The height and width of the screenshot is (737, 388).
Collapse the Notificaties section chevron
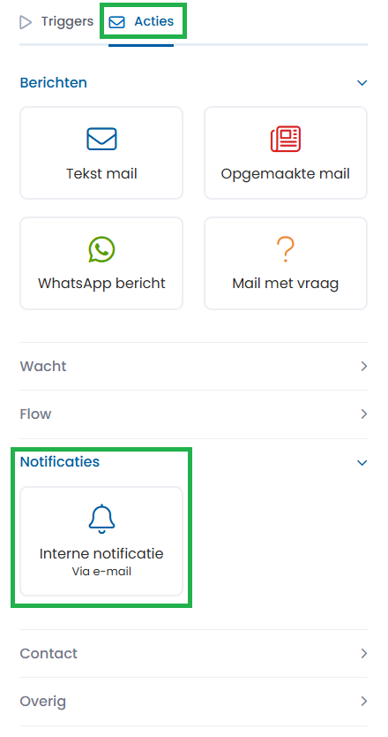click(362, 463)
